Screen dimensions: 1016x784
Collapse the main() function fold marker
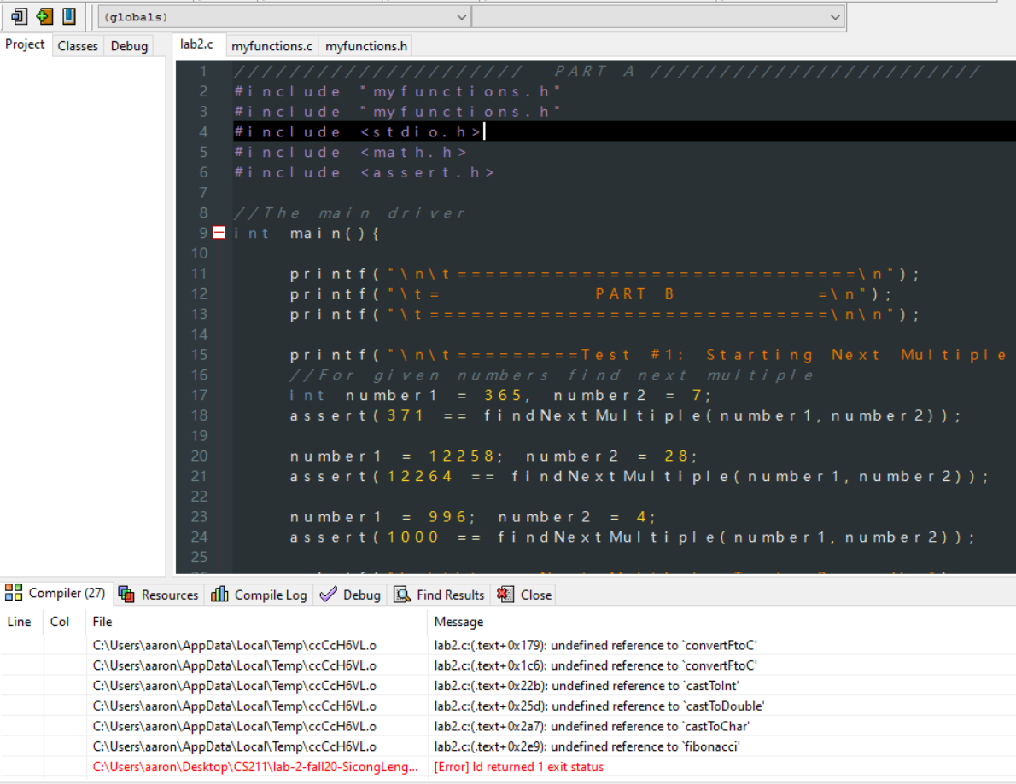pyautogui.click(x=219, y=232)
